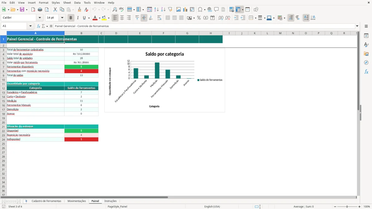Select column D header
372x209 pixels.
(x=116, y=33)
